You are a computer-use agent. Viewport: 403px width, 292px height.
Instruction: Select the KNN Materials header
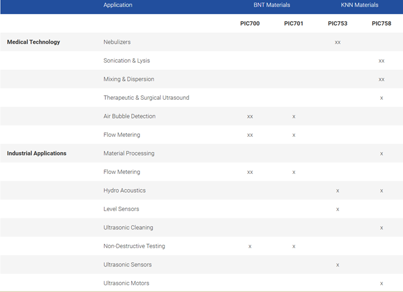tap(359, 5)
